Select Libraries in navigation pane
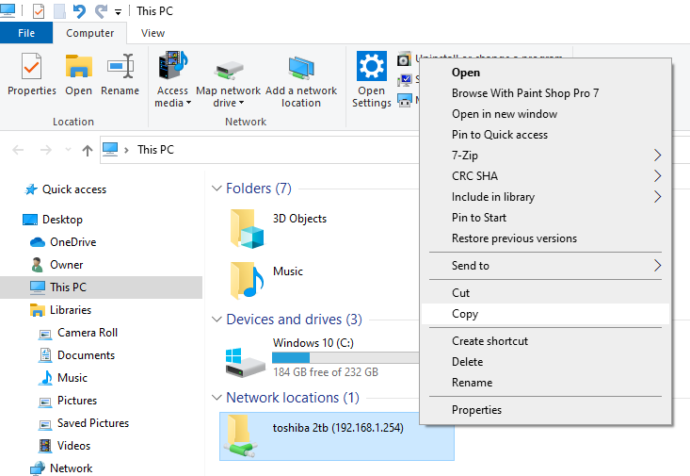 point(71,310)
